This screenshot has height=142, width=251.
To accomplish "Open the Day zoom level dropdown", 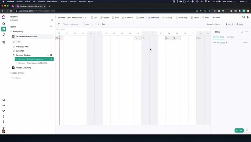I will click(x=105, y=24).
